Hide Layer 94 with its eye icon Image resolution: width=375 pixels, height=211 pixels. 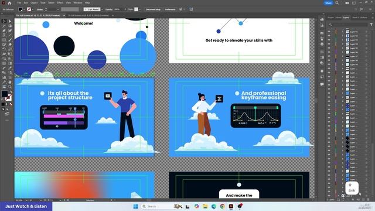329,44
